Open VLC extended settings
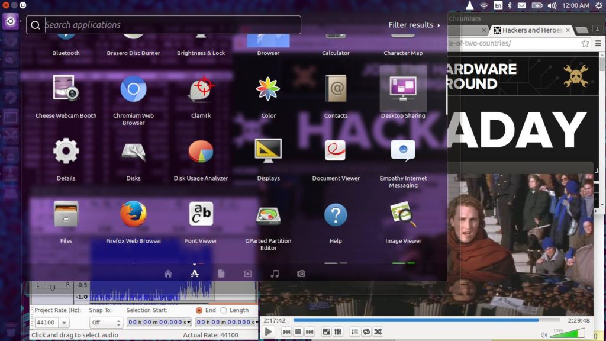This screenshot has width=606, height=341. pyautogui.click(x=338, y=332)
